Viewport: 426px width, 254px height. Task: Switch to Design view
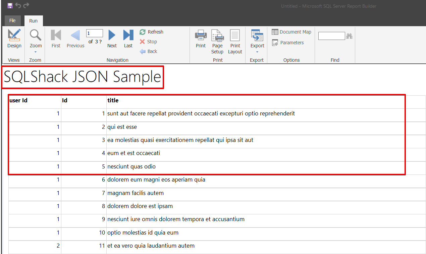(x=14, y=39)
